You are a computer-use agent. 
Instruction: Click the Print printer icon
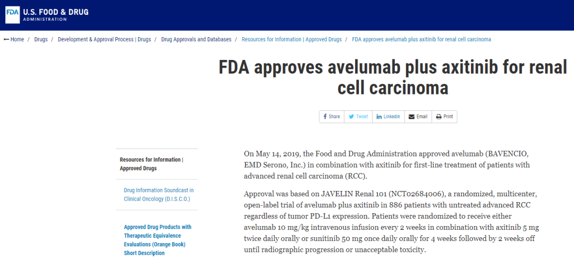pyautogui.click(x=438, y=117)
